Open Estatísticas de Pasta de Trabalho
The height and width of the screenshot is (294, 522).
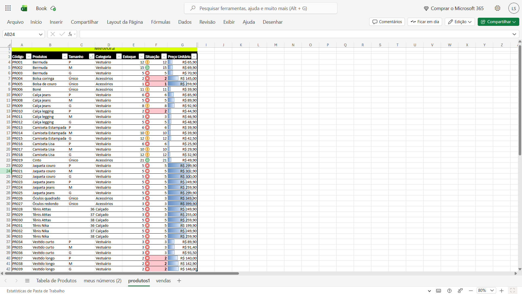click(x=36, y=291)
